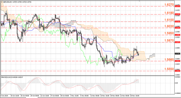Click the black current price tag 1.5741

178,54
